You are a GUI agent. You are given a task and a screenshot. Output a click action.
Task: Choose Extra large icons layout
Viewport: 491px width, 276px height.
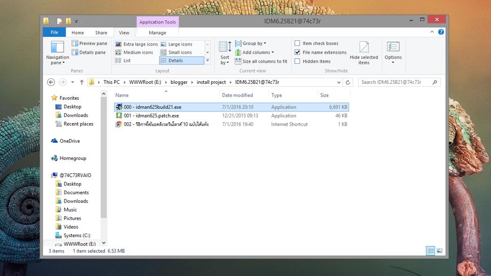coord(136,44)
